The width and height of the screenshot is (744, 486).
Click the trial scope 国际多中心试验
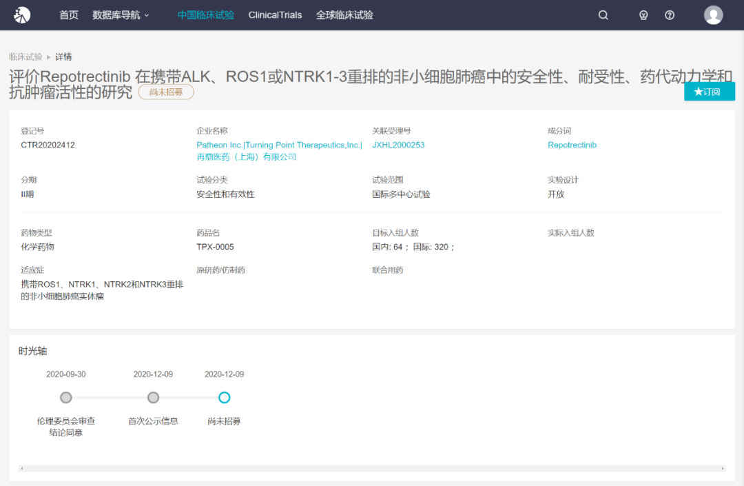(402, 194)
